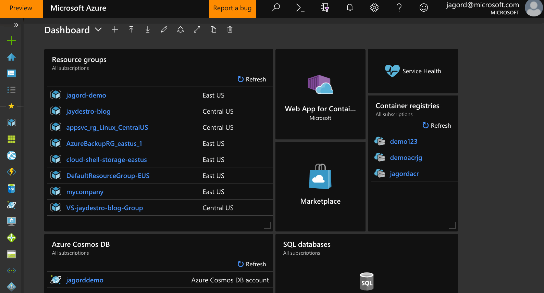Open the demo123 container registry
This screenshot has width=544, height=293.
(x=404, y=141)
